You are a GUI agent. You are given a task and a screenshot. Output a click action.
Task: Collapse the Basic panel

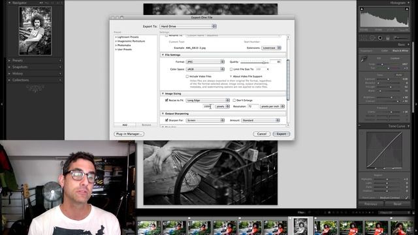coord(408,44)
